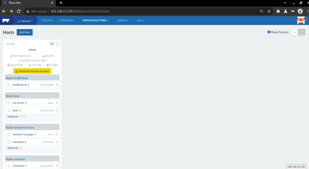Open the scheduler-1 container
This screenshot has height=169, width=309.
coord(19,165)
